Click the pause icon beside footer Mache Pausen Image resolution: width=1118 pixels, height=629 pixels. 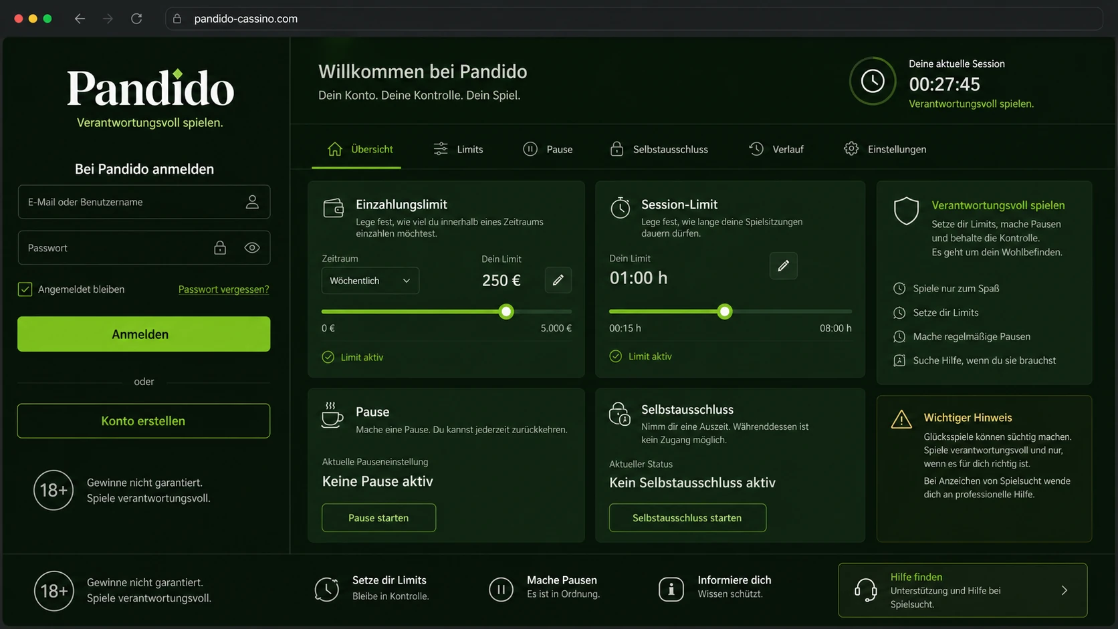(x=501, y=589)
